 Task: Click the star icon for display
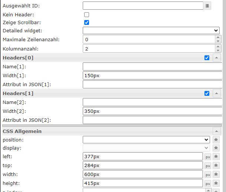pos(216,148)
